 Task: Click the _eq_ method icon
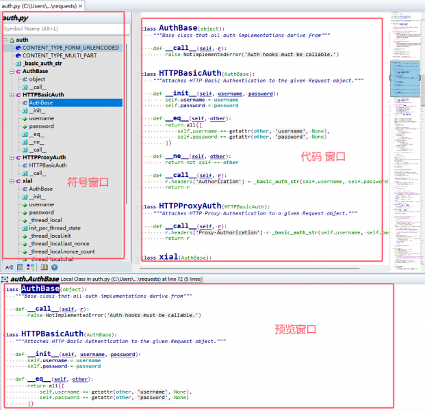point(25,134)
